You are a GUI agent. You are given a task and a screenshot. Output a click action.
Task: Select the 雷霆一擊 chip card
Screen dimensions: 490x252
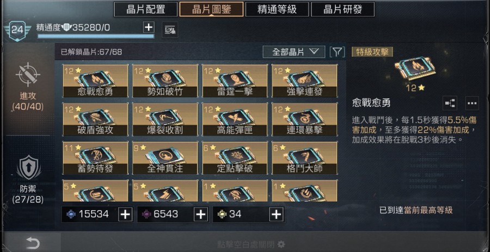(x=235, y=81)
